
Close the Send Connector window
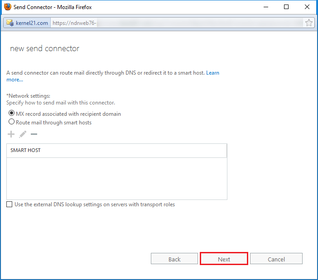pyautogui.click(x=307, y=7)
